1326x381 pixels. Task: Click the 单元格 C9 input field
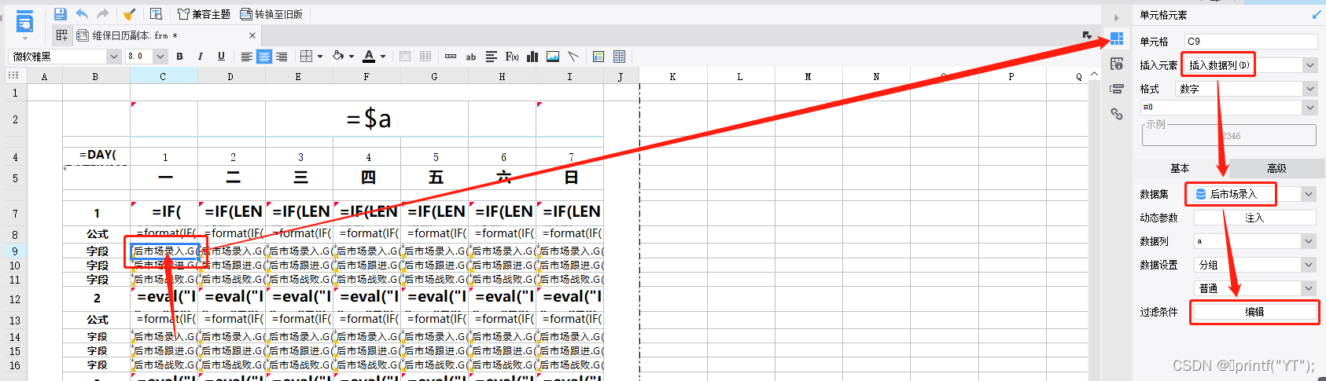1250,41
